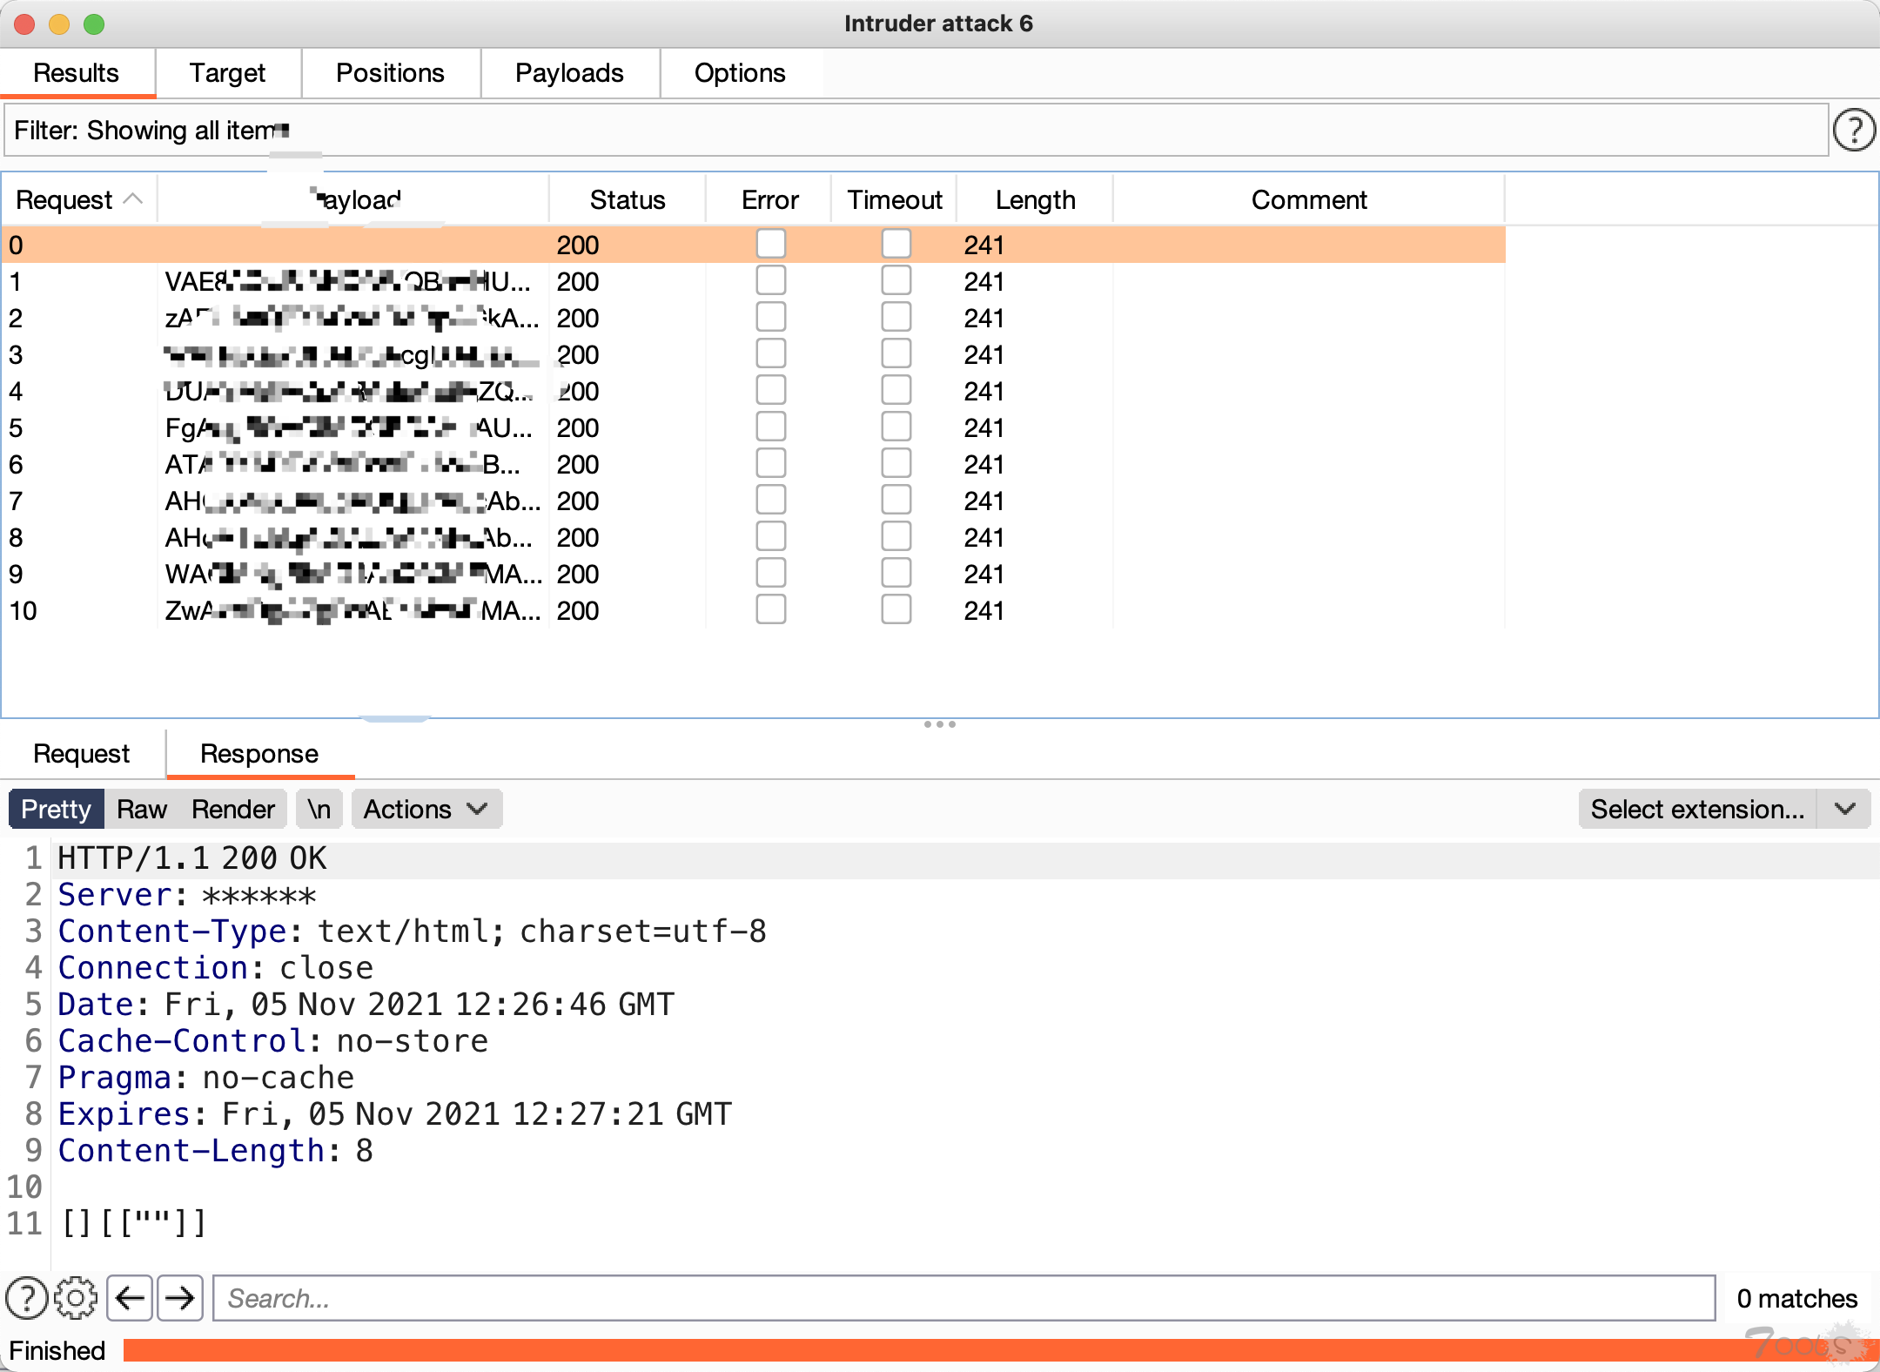Toggle the \n non-printable characters button
The image size is (1880, 1372).
click(x=319, y=809)
